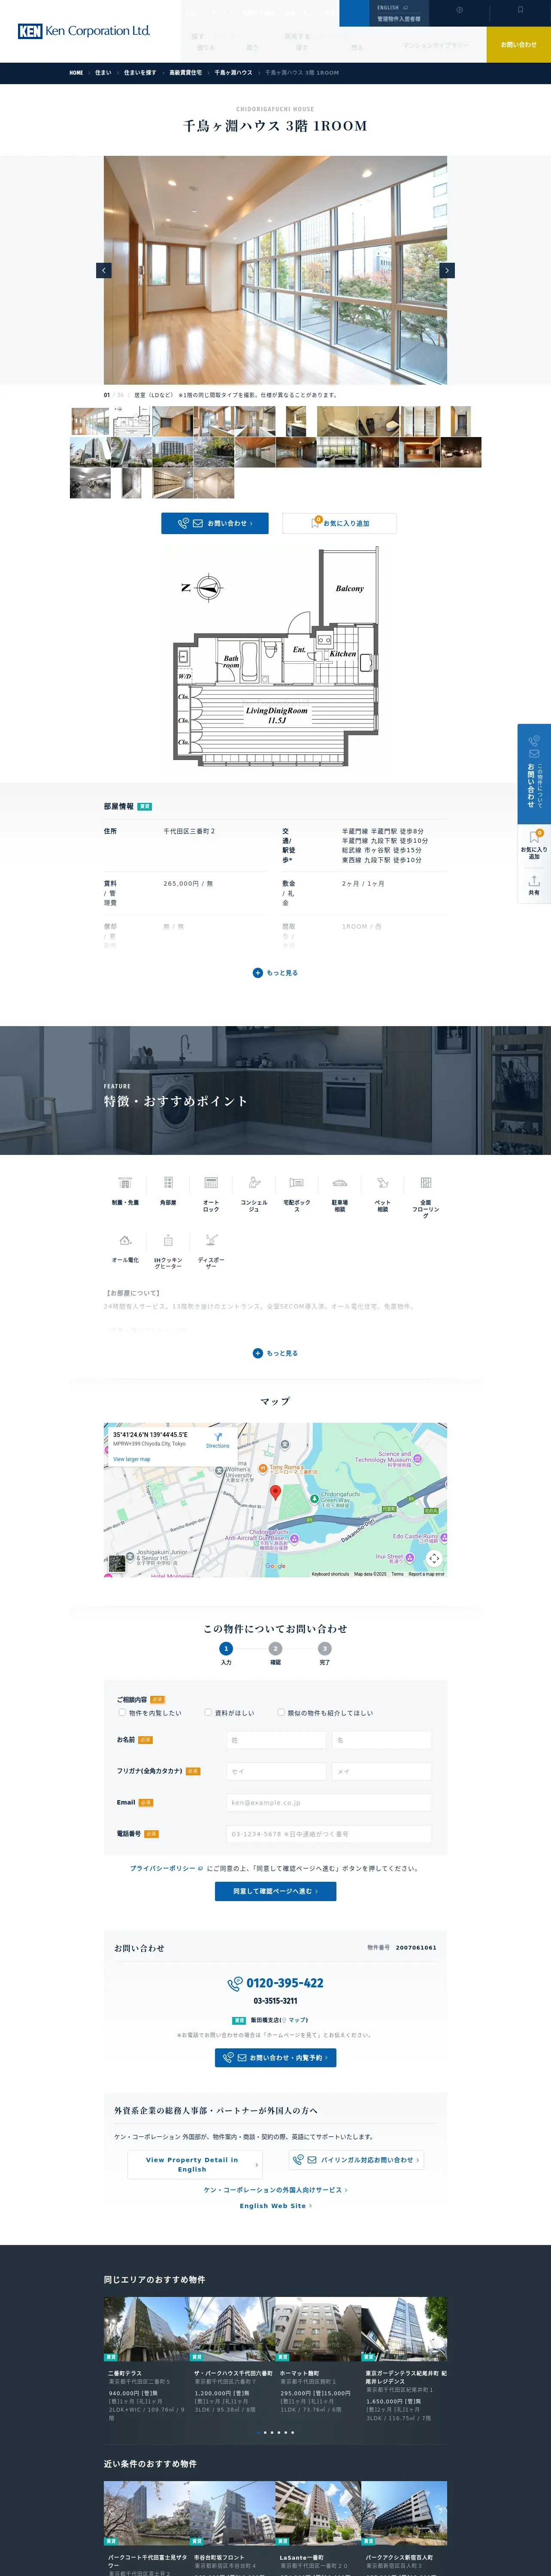Click the 制震・免震 feature icon
The height and width of the screenshot is (2576, 551).
(x=125, y=1182)
